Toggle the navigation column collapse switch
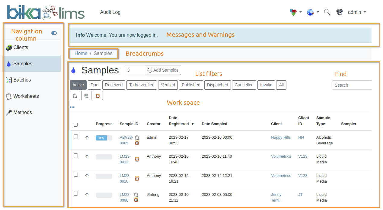This screenshot has width=383, height=210. [54, 33]
